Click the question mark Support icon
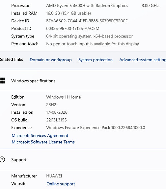The height and width of the screenshot is (189, 166). 2,160
